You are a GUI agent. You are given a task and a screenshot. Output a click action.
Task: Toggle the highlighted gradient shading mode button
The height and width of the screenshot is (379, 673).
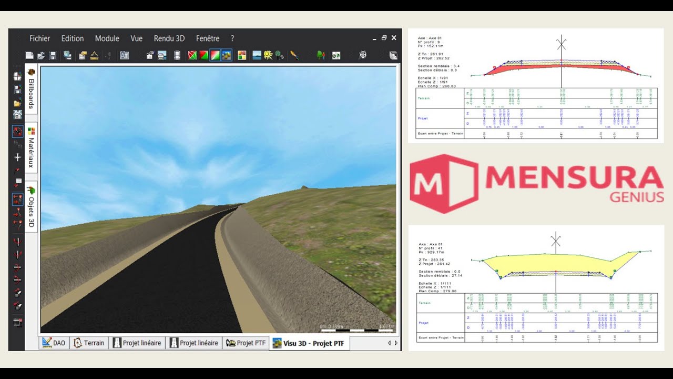point(215,55)
